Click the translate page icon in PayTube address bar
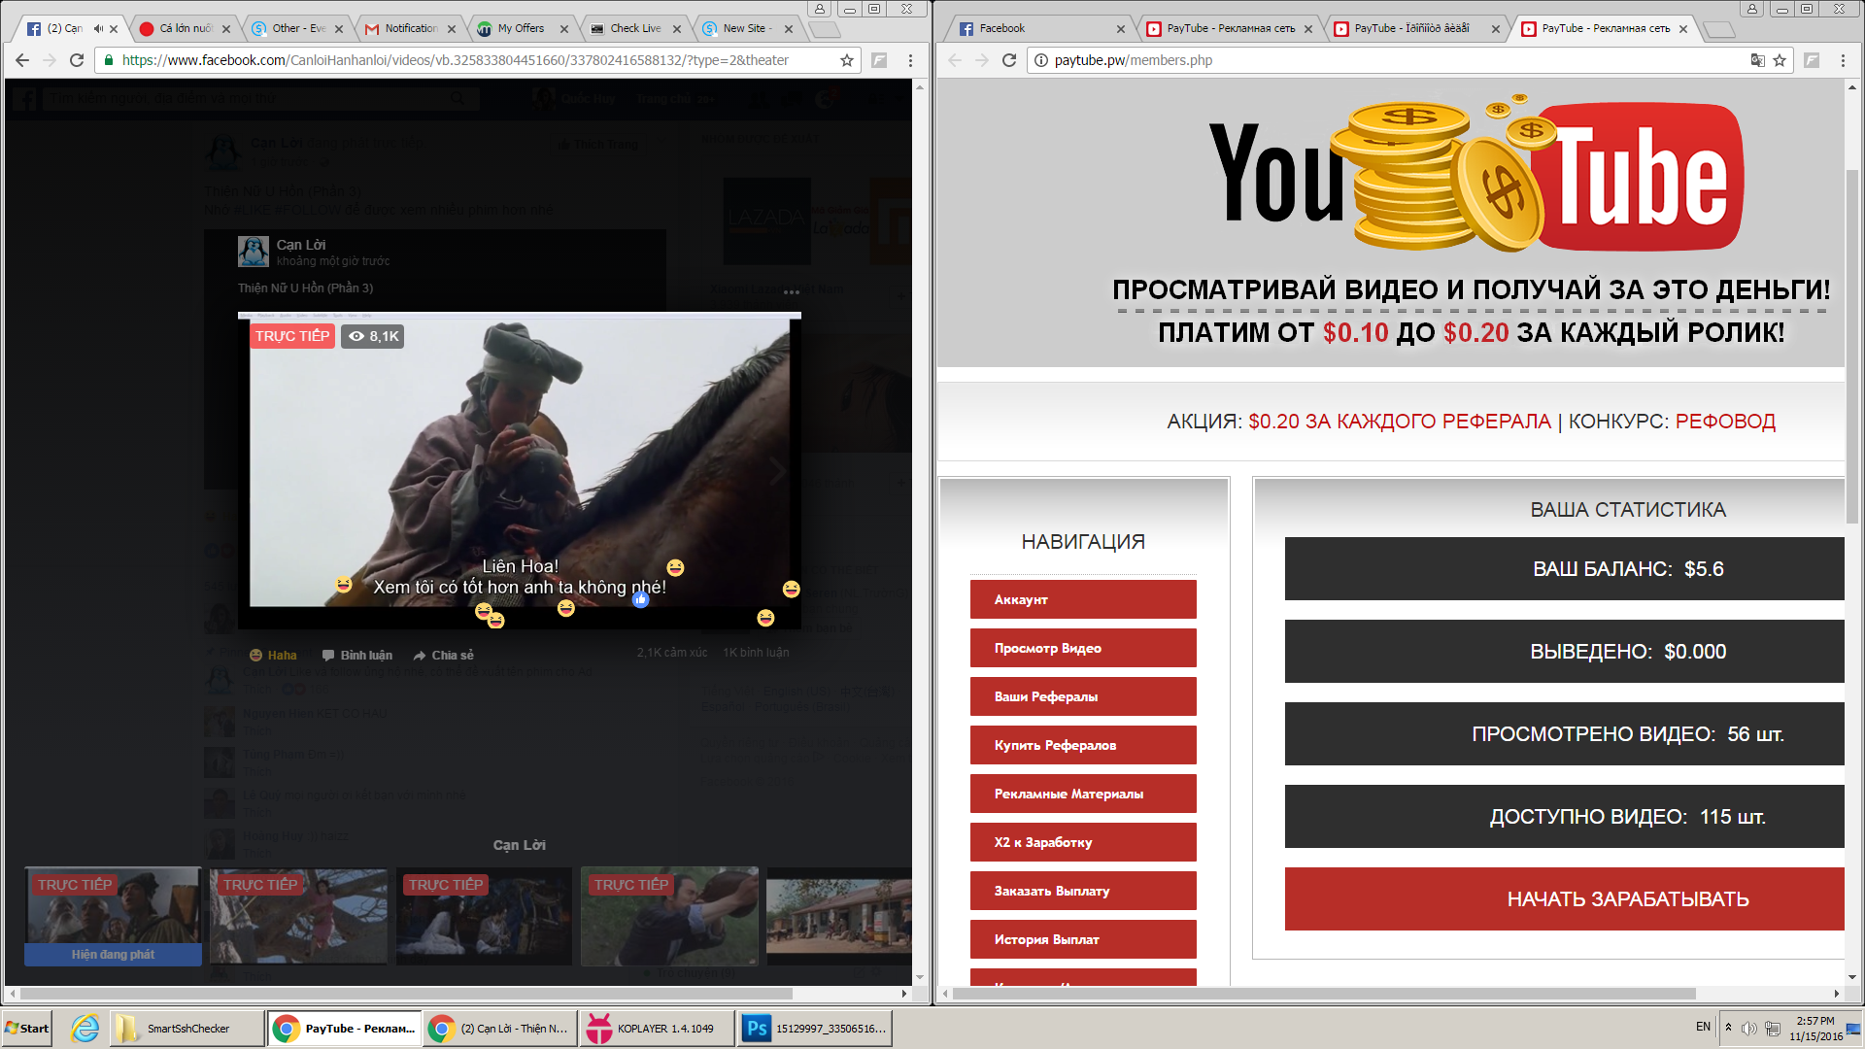This screenshot has height=1049, width=1865. (1757, 60)
